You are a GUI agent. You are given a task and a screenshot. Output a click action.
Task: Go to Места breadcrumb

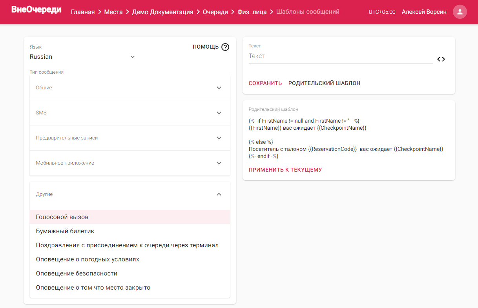[x=113, y=12]
